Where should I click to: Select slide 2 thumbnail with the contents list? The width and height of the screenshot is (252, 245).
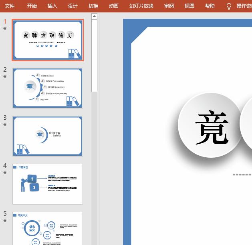48,88
